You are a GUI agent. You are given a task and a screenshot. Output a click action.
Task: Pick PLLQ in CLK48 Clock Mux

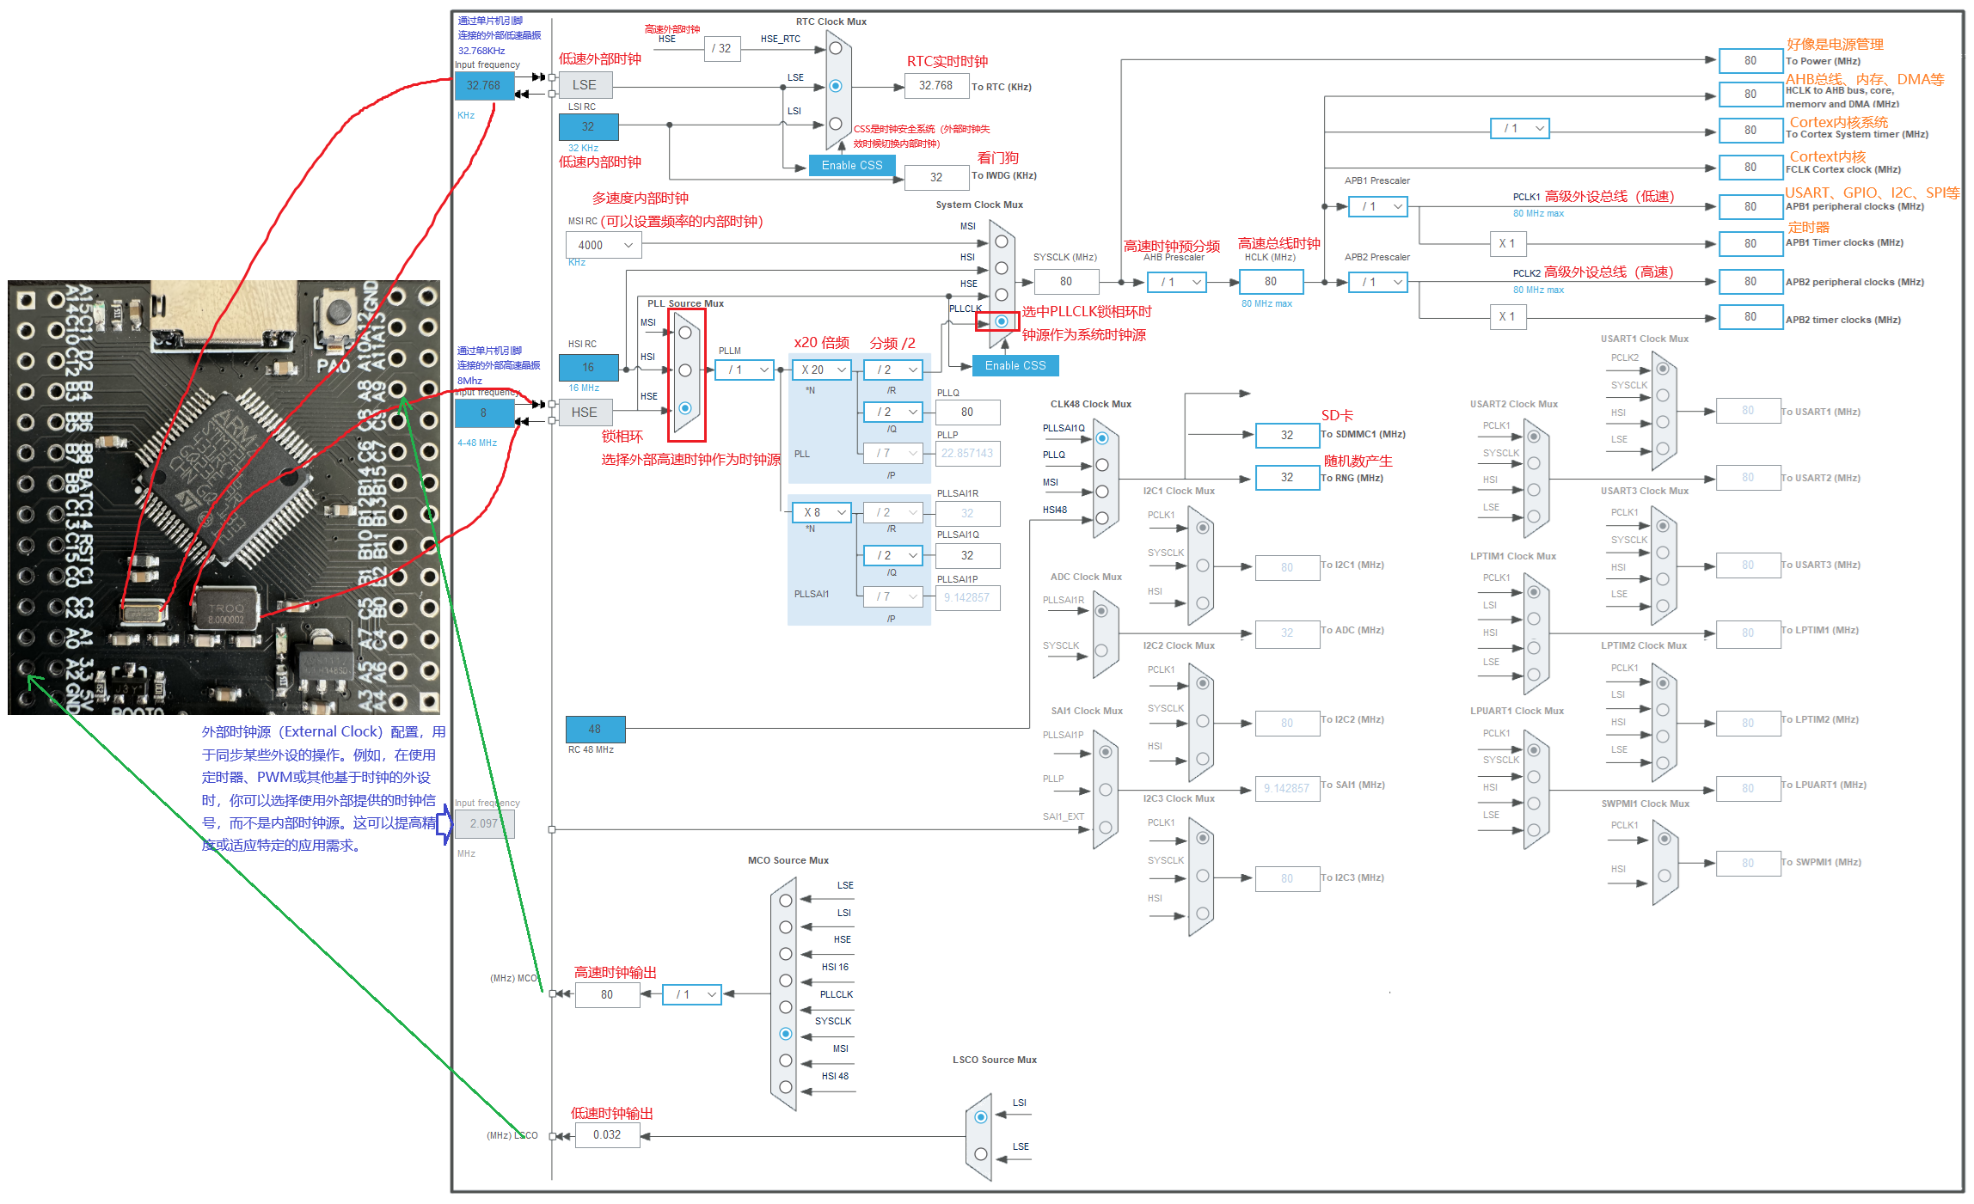[x=1102, y=465]
